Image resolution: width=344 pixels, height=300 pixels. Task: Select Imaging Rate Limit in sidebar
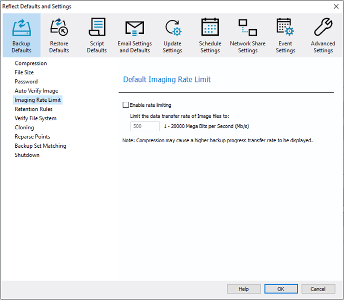point(37,100)
